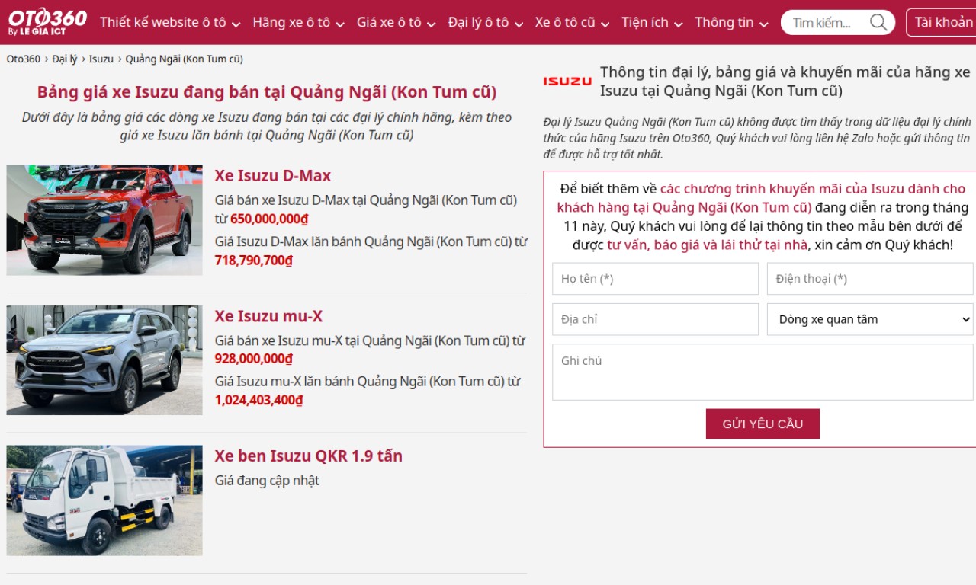
Task: Open the Xe ben Isuzu QKR 1.9 tấn link
Action: (309, 456)
